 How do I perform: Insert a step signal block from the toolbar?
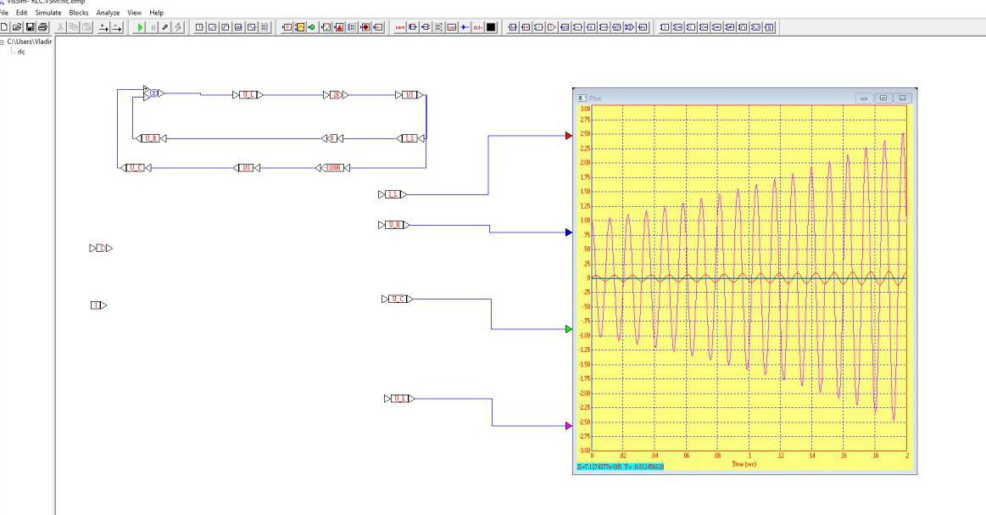coord(226,27)
